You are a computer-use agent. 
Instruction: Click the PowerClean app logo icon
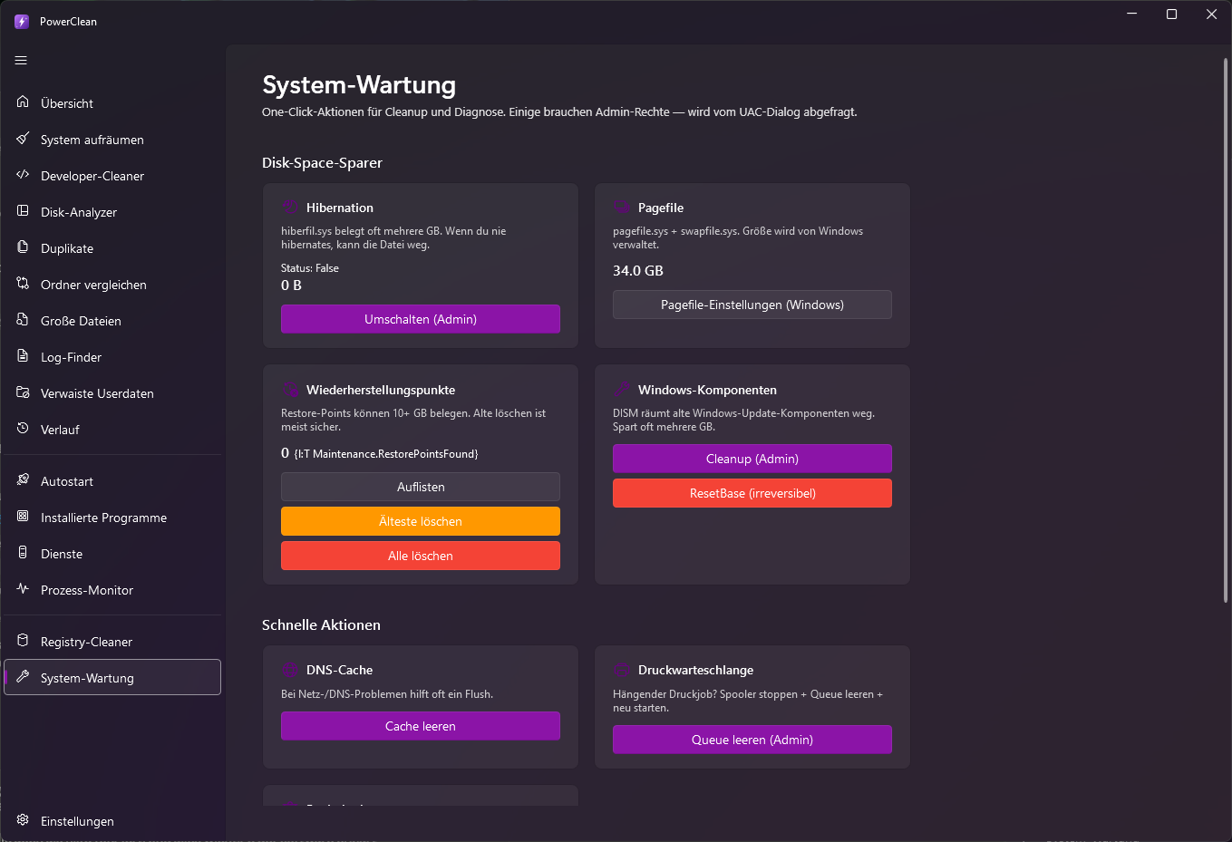[x=22, y=21]
